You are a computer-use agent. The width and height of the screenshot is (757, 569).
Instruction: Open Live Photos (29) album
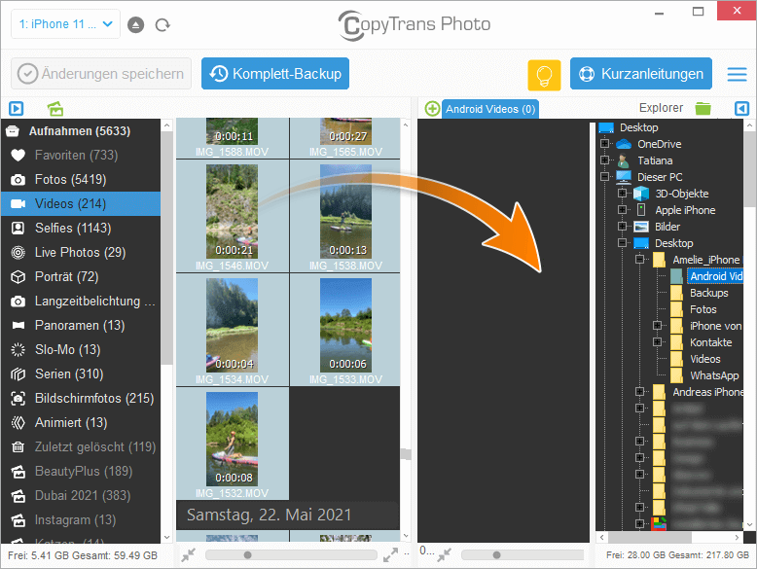point(80,253)
